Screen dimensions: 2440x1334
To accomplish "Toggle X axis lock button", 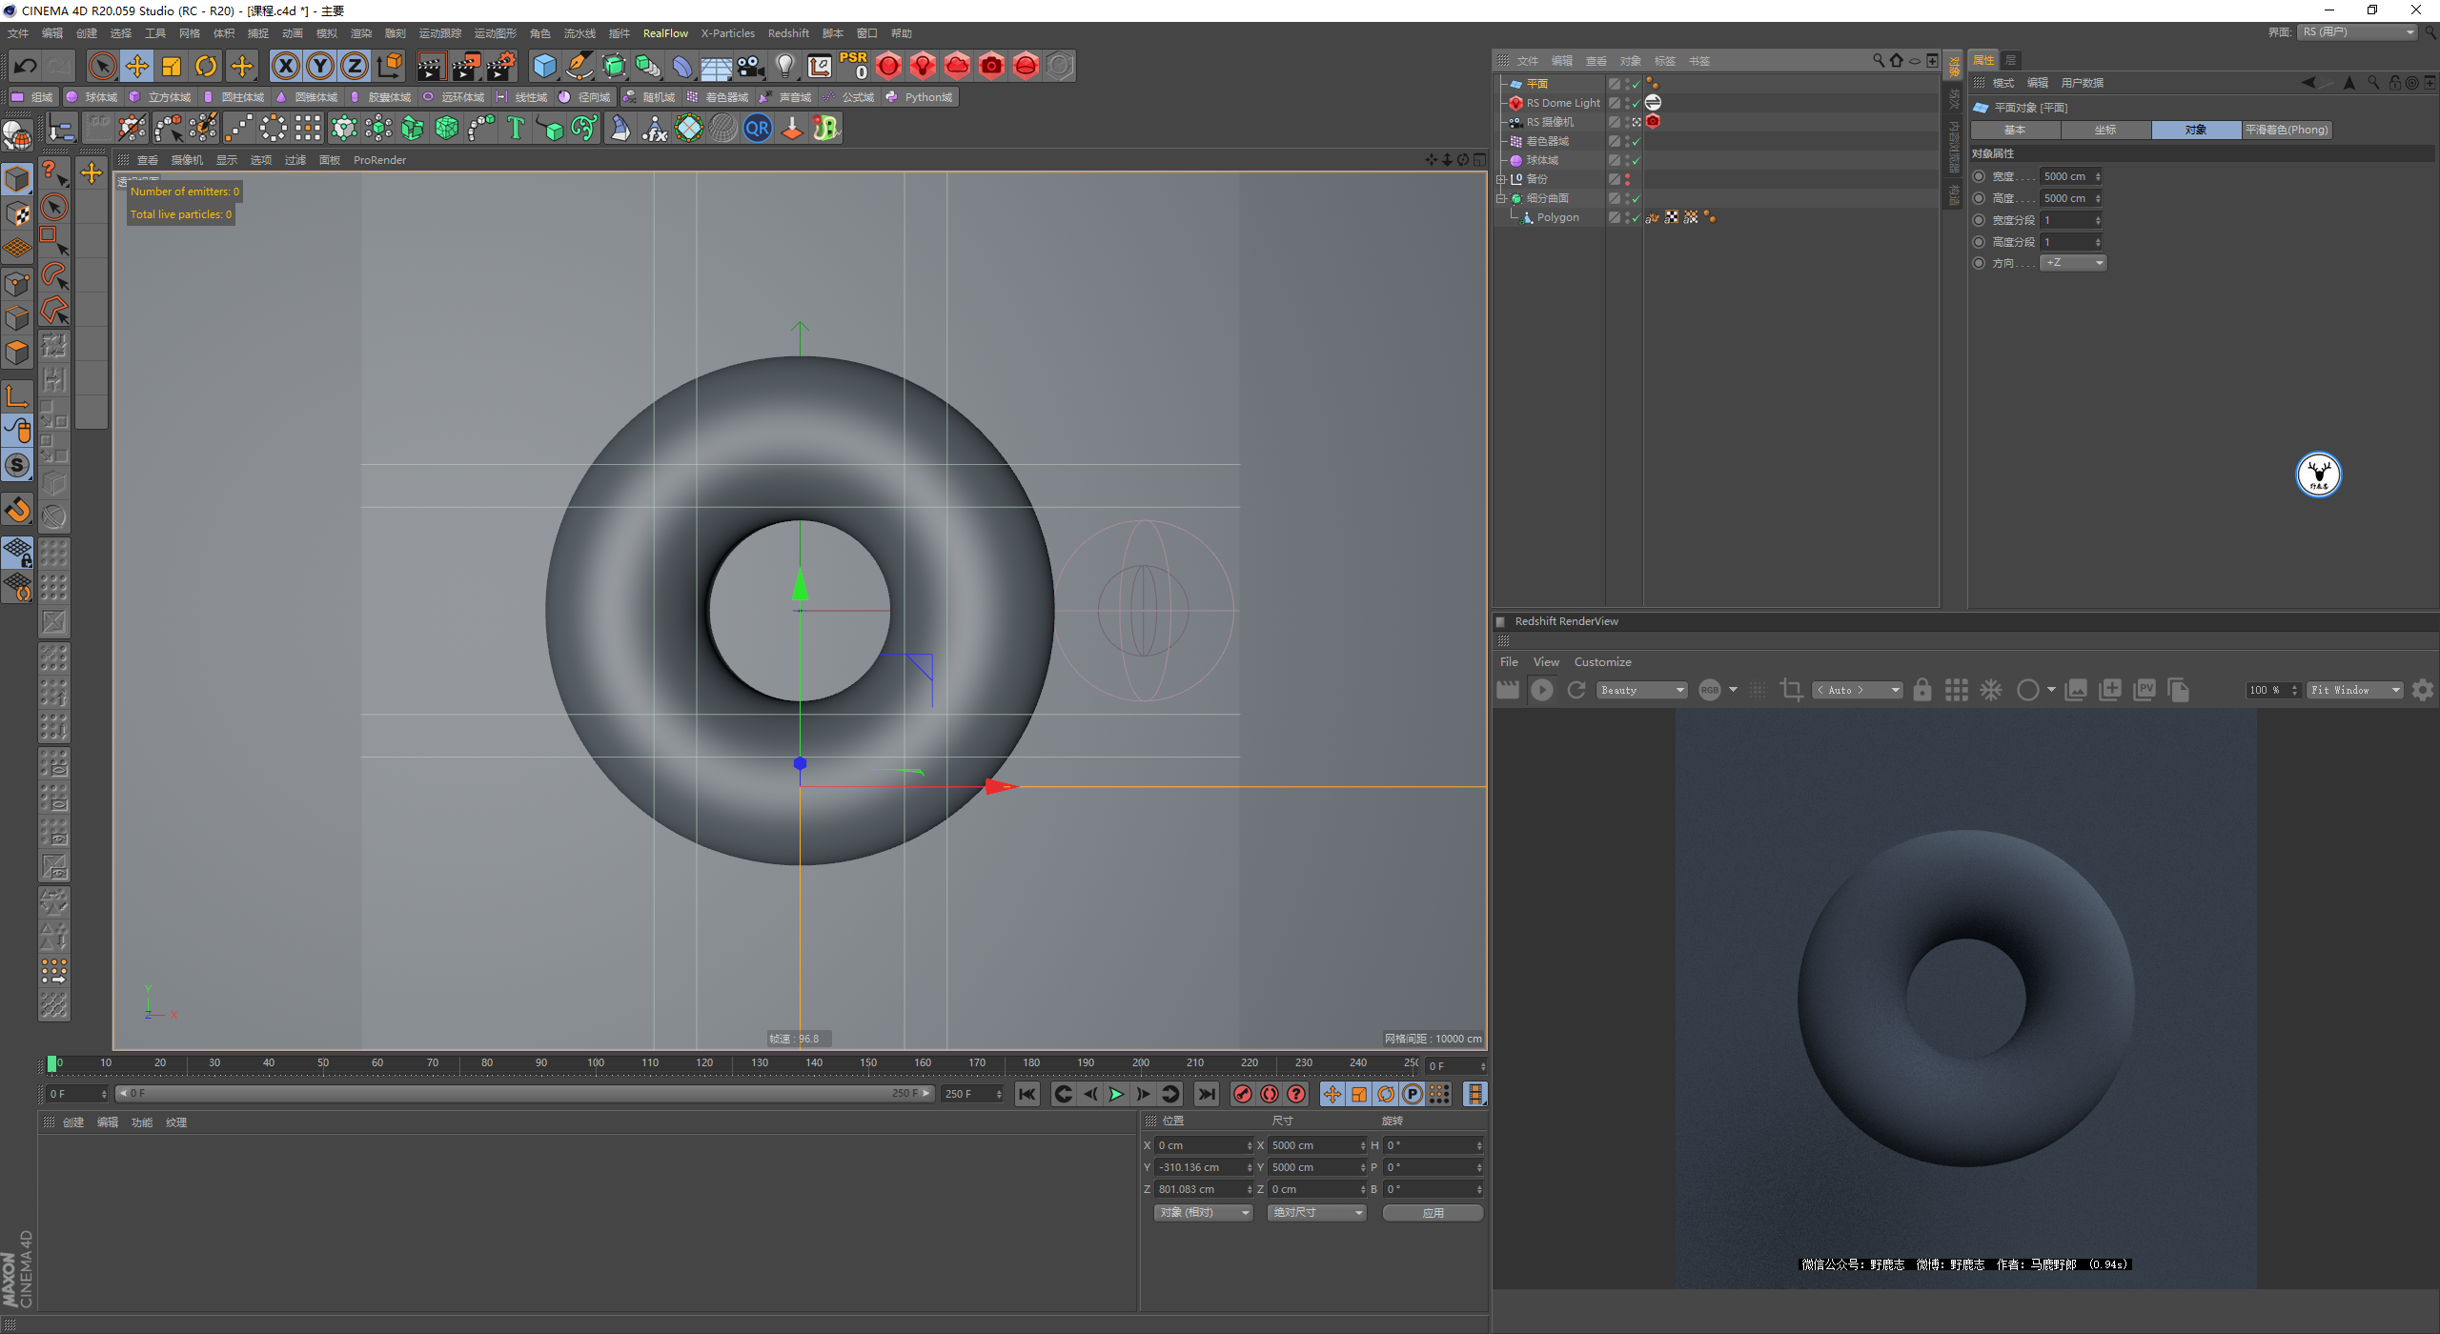I will pos(285,66).
